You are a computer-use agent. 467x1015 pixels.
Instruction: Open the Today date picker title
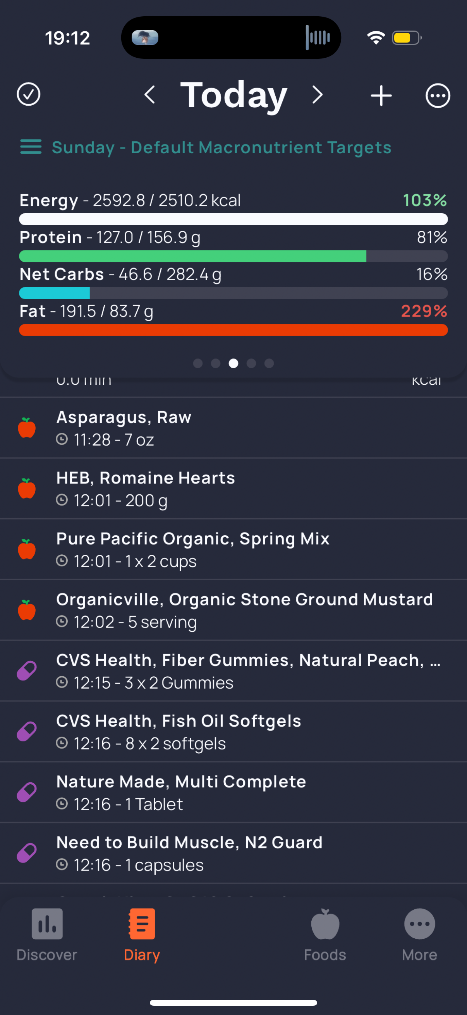[234, 95]
